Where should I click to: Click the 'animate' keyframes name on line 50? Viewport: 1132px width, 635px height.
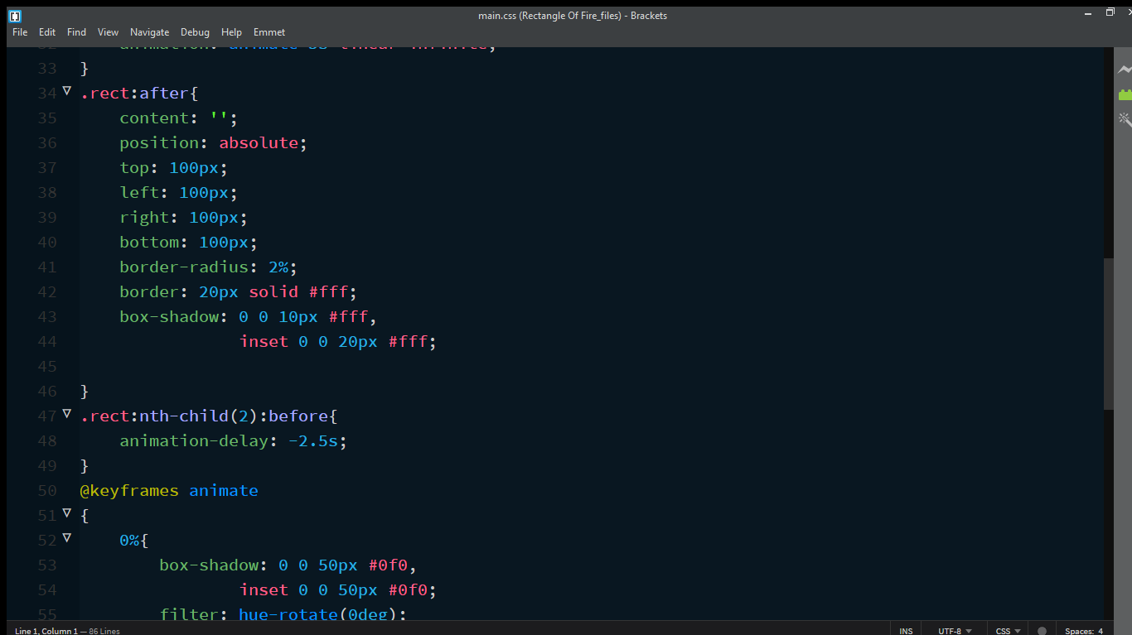[x=224, y=491]
